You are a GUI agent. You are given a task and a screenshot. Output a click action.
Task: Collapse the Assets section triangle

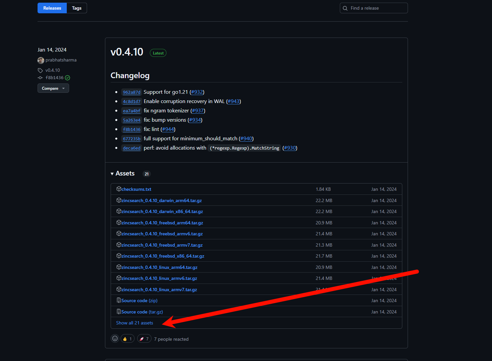point(112,174)
